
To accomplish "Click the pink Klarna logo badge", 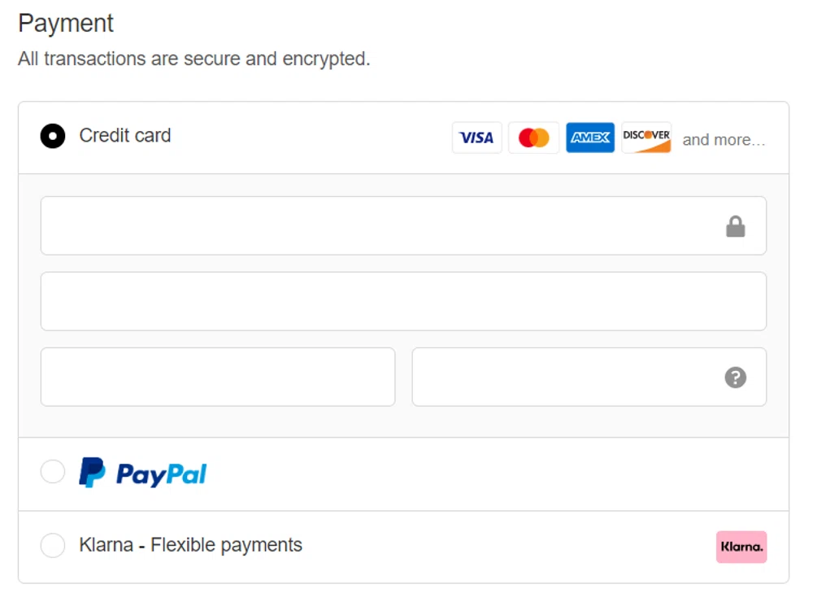I will 741,547.
